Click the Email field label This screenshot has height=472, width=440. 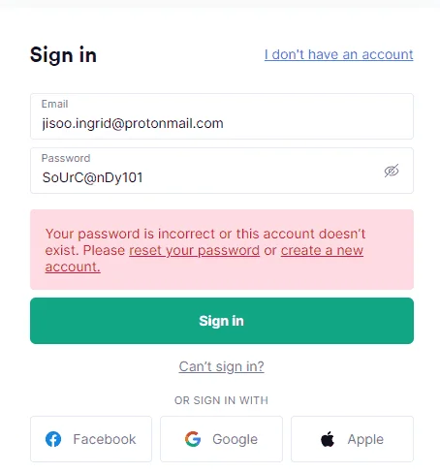pos(54,104)
